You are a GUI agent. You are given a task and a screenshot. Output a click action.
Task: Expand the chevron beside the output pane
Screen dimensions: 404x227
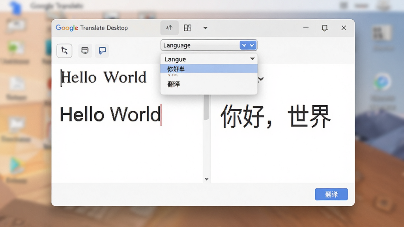point(261,79)
